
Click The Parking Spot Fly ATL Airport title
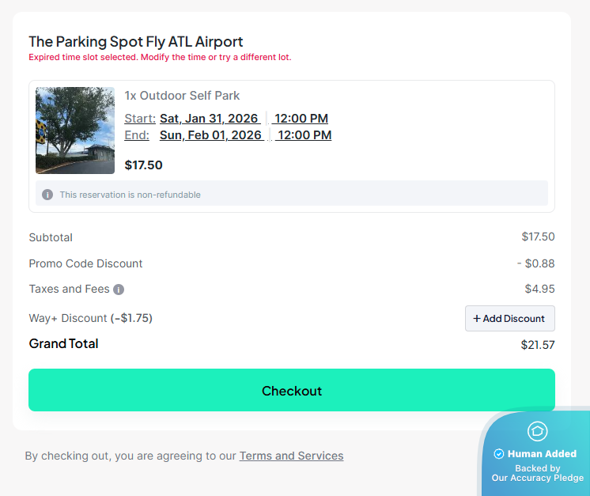pos(136,42)
